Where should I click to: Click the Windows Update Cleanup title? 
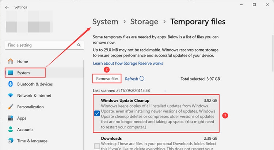point(125,100)
